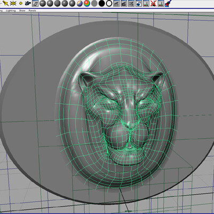Select the blue paintbrush tool icon
This screenshot has height=214, width=214.
(168, 3)
